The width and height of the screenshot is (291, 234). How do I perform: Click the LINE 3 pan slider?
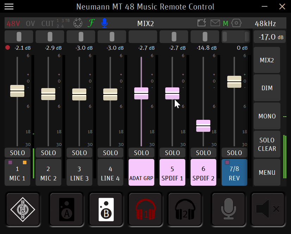(x=81, y=37)
